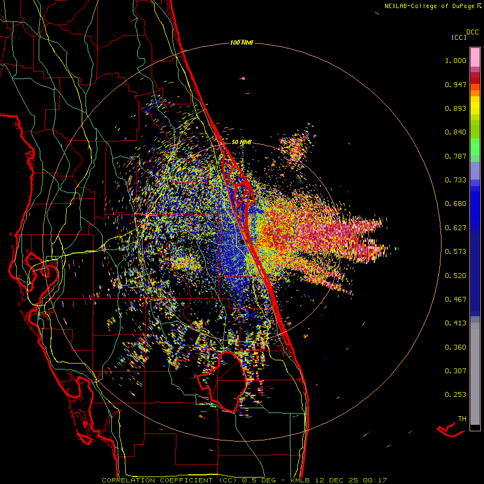Click the 0.893 color scale value

tap(455, 108)
